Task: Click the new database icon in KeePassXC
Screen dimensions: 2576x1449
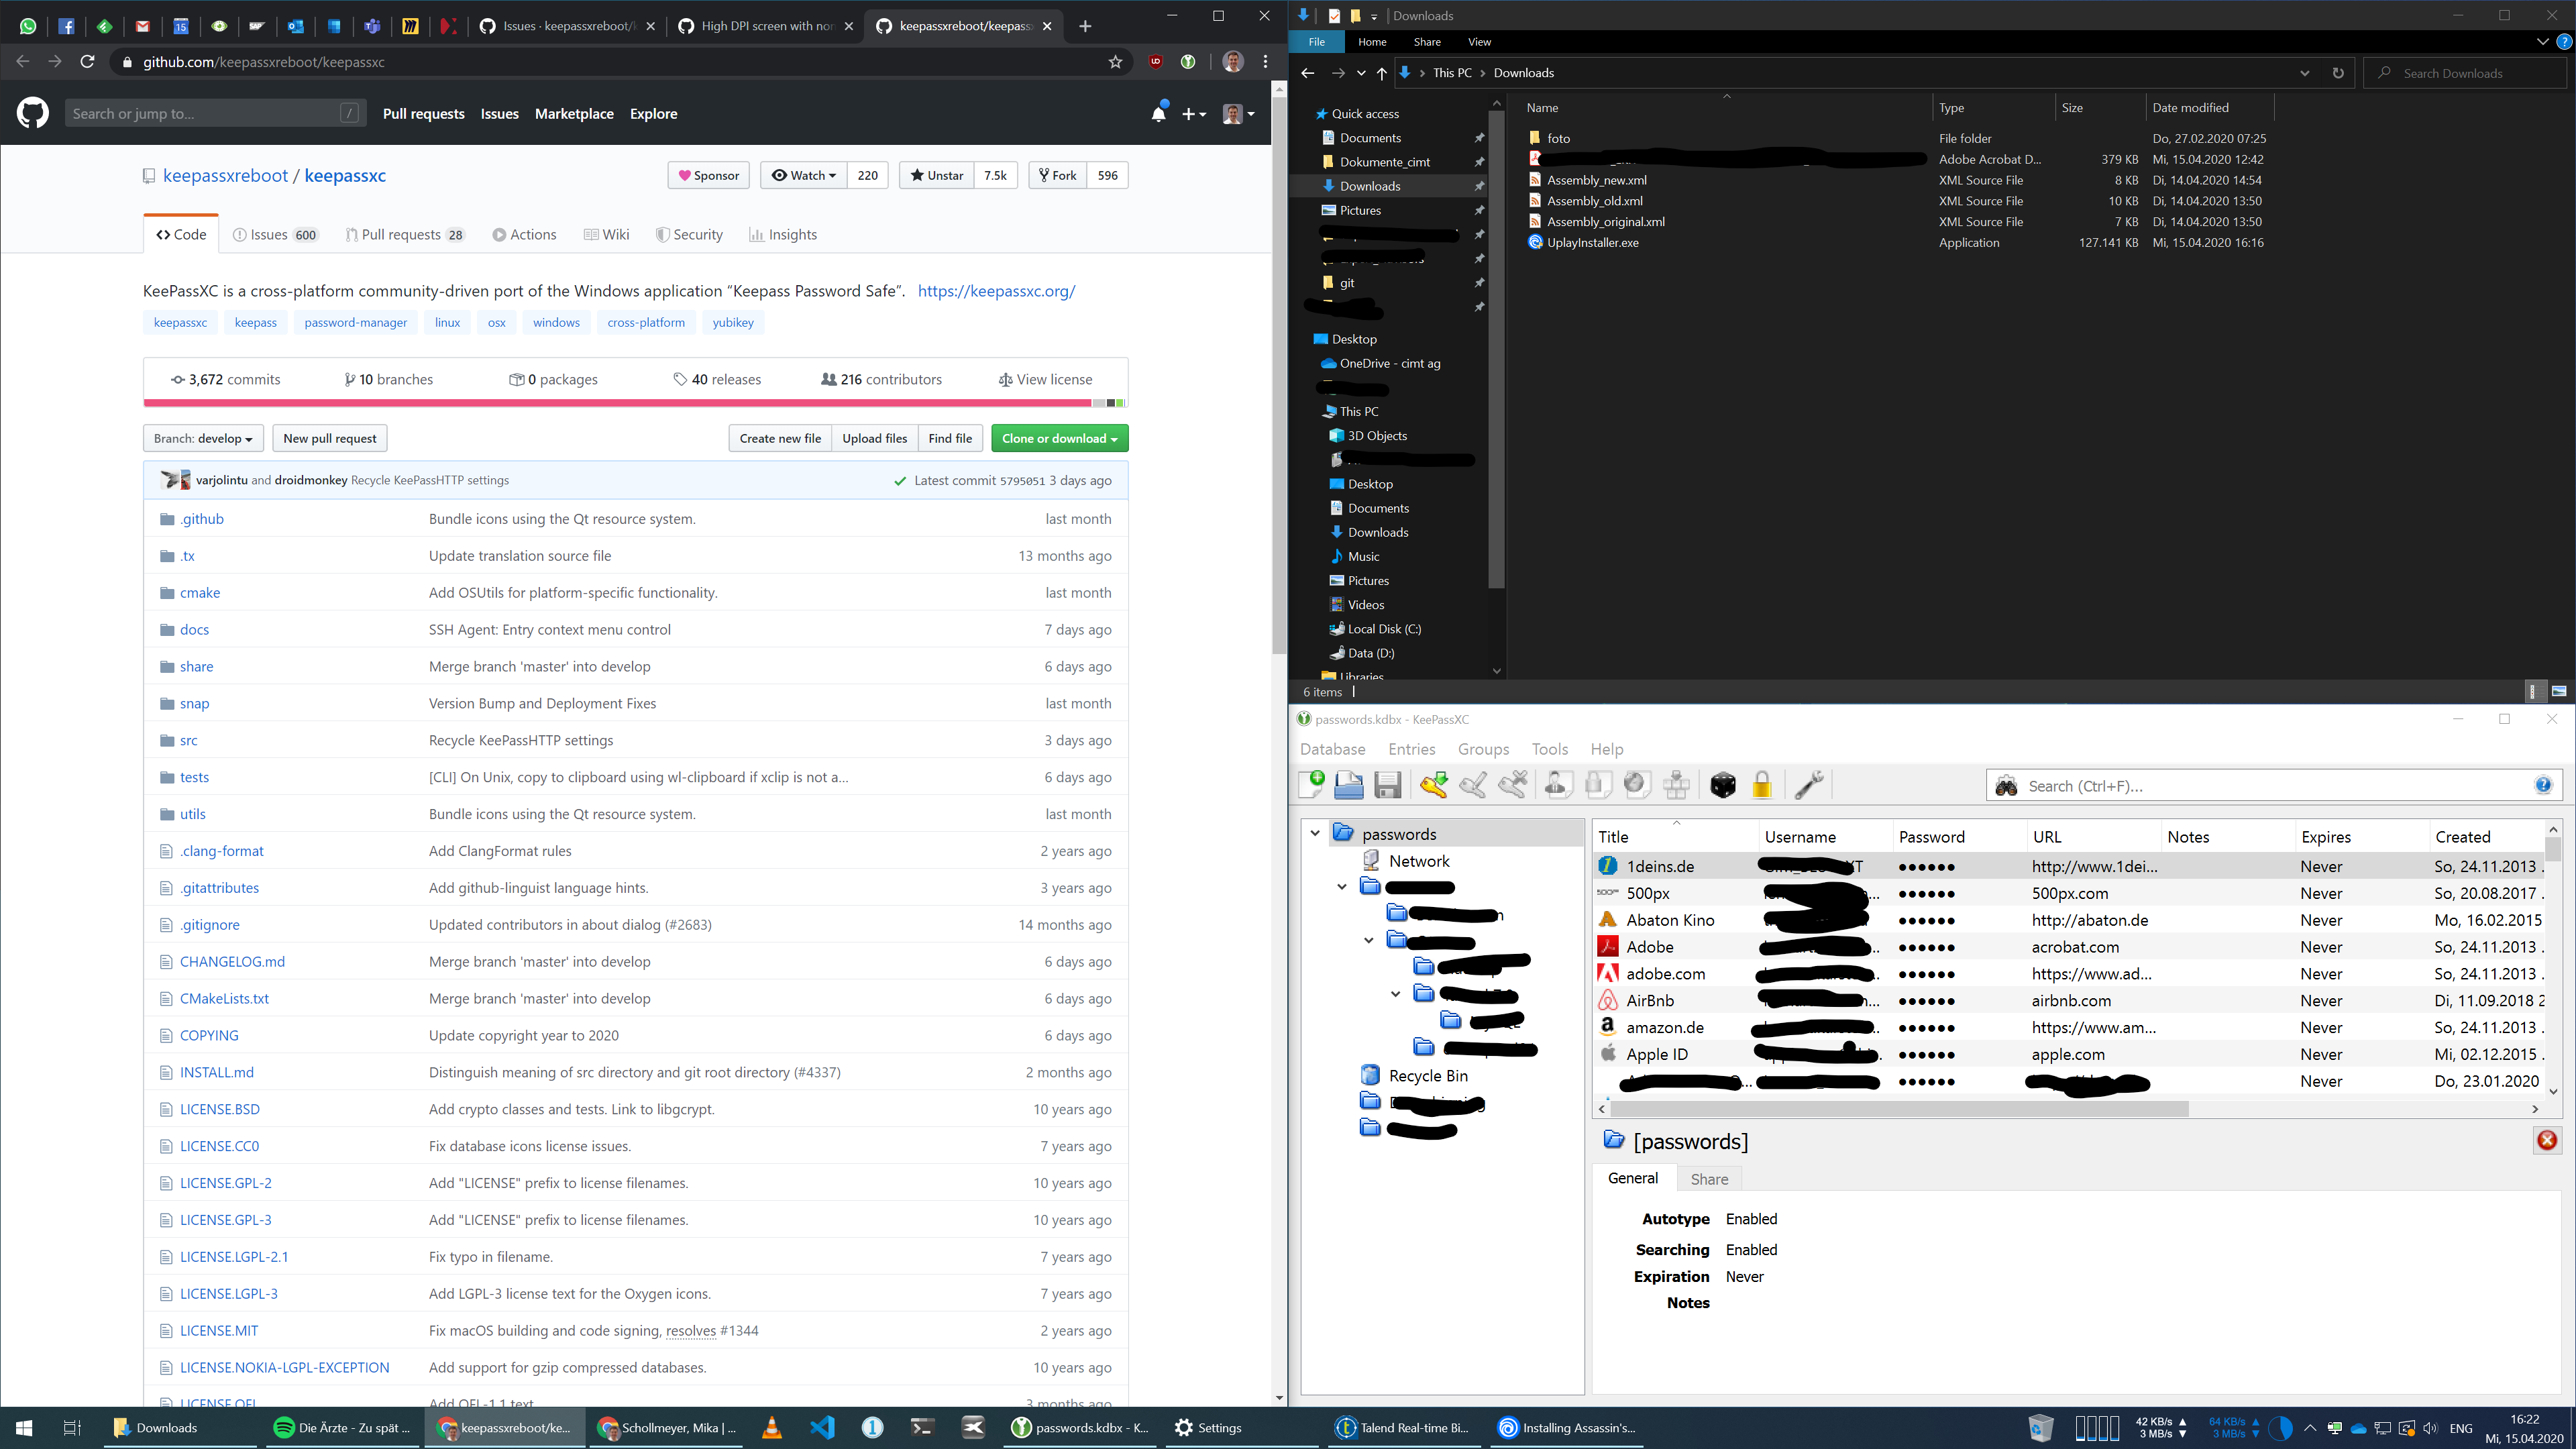Action: 1311,785
